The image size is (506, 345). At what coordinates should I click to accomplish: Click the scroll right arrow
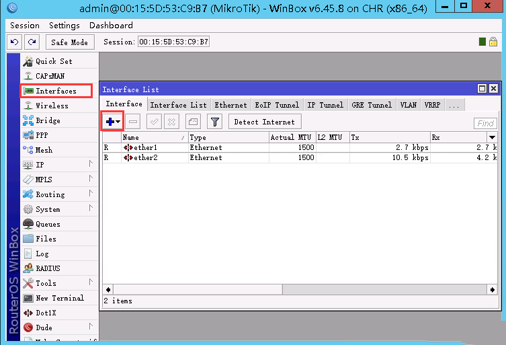click(x=493, y=289)
